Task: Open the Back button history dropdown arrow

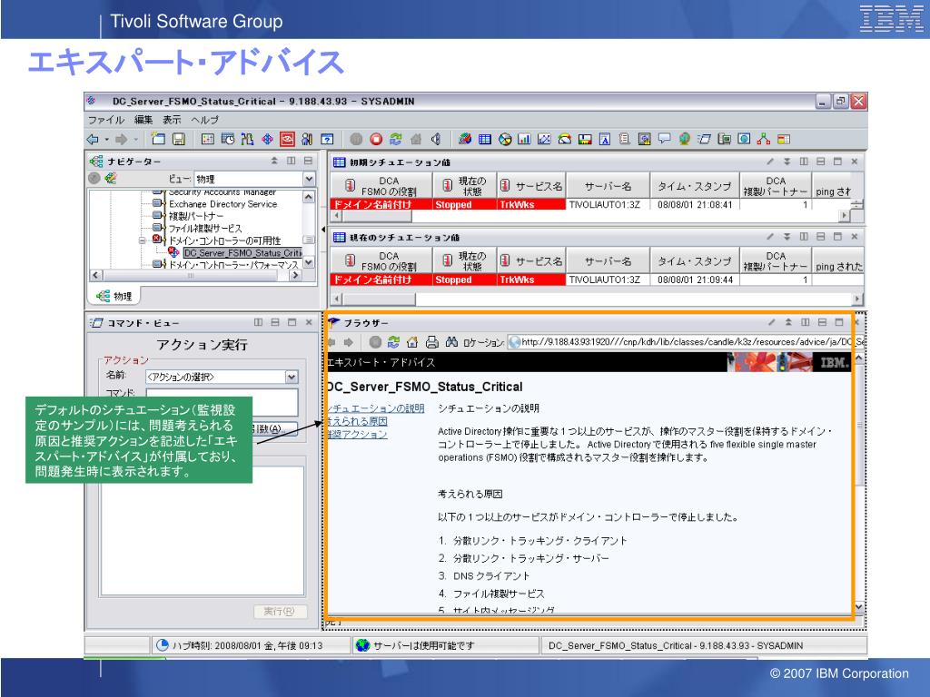Action: click(x=107, y=140)
